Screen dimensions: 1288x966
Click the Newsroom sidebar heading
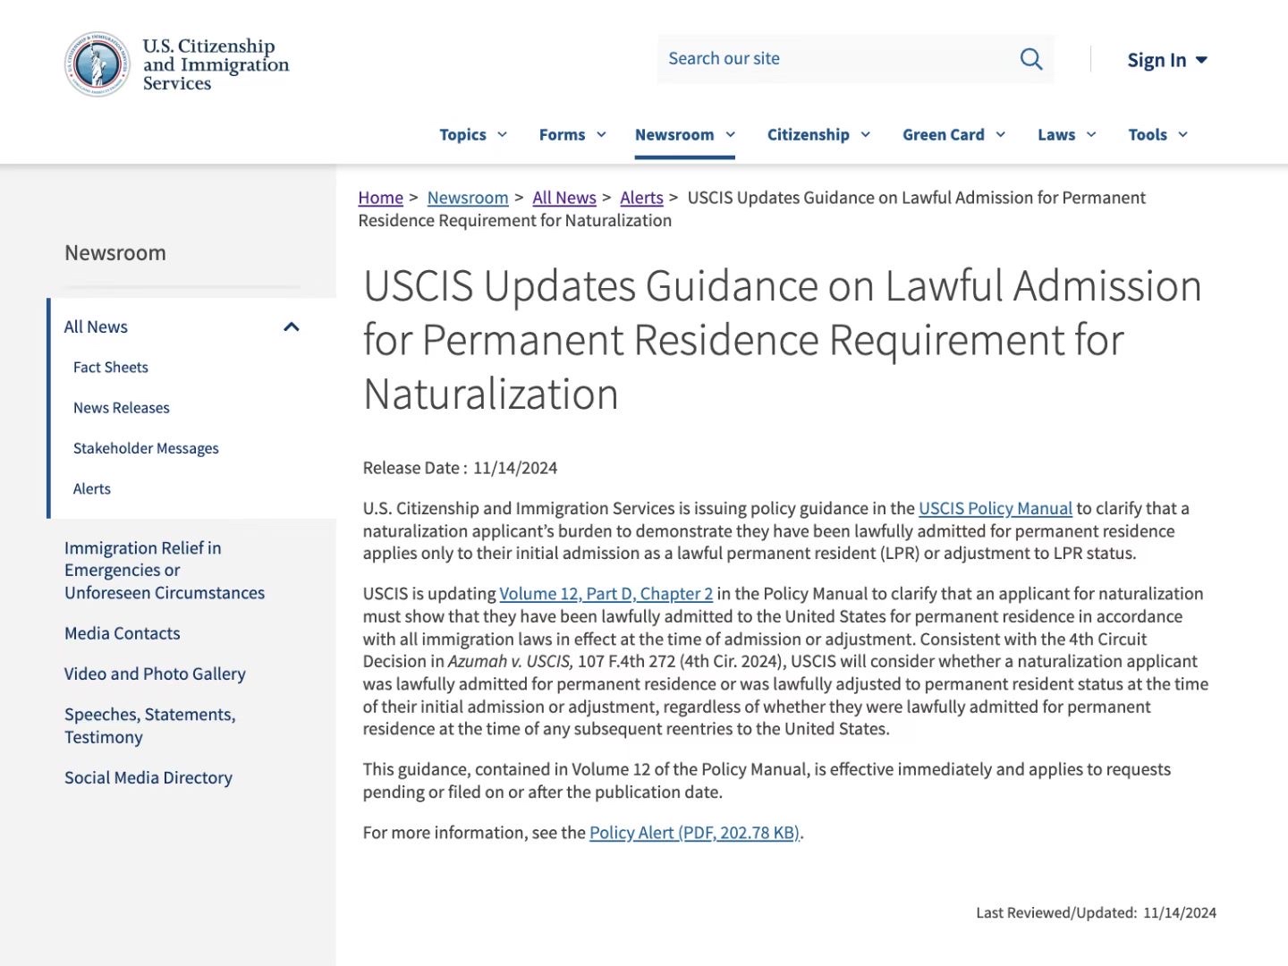coord(115,253)
